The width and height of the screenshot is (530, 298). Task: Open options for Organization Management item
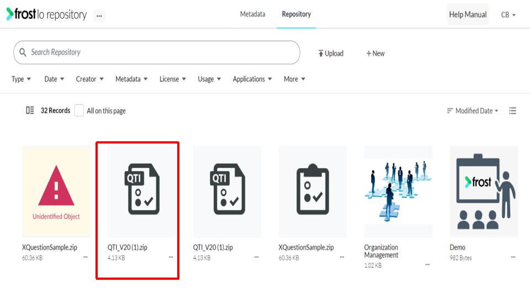pos(427,265)
